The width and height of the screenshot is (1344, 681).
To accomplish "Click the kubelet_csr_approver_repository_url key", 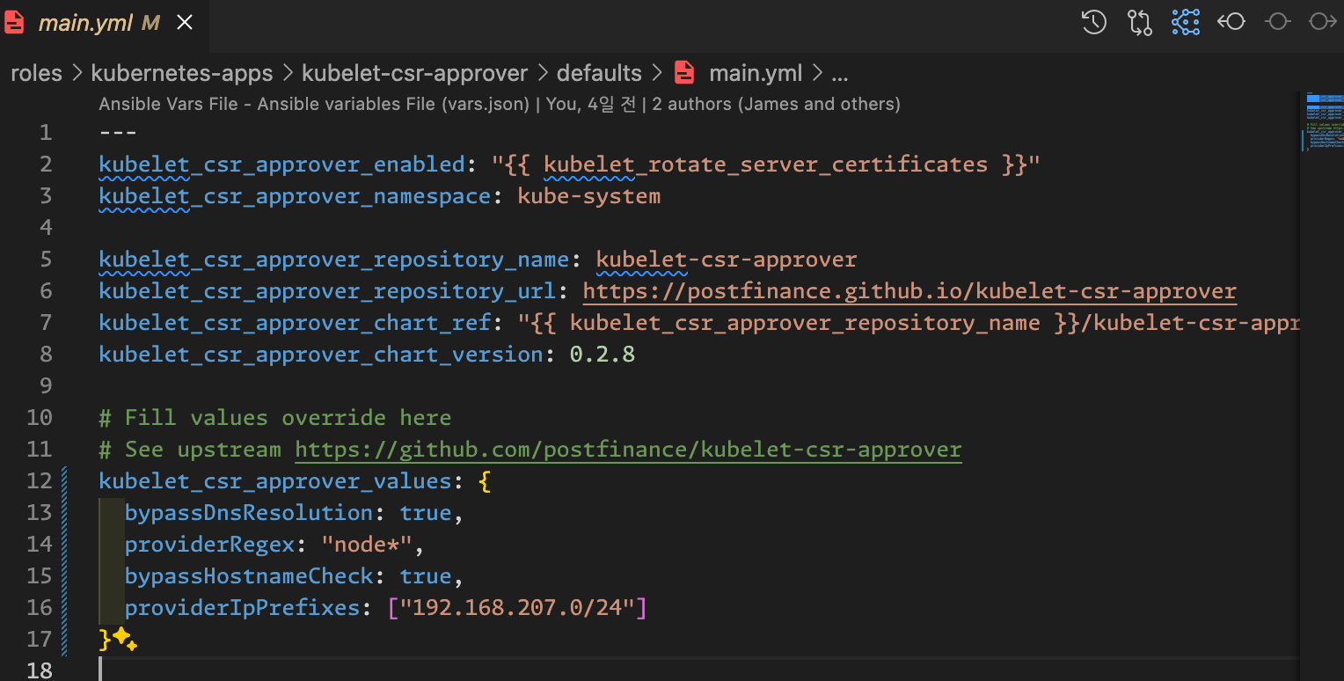I will pos(327,290).
